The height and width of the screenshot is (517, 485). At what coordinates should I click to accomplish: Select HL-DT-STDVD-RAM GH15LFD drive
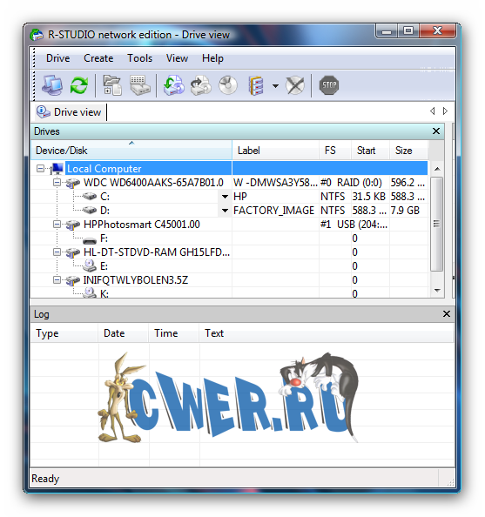[x=157, y=252]
